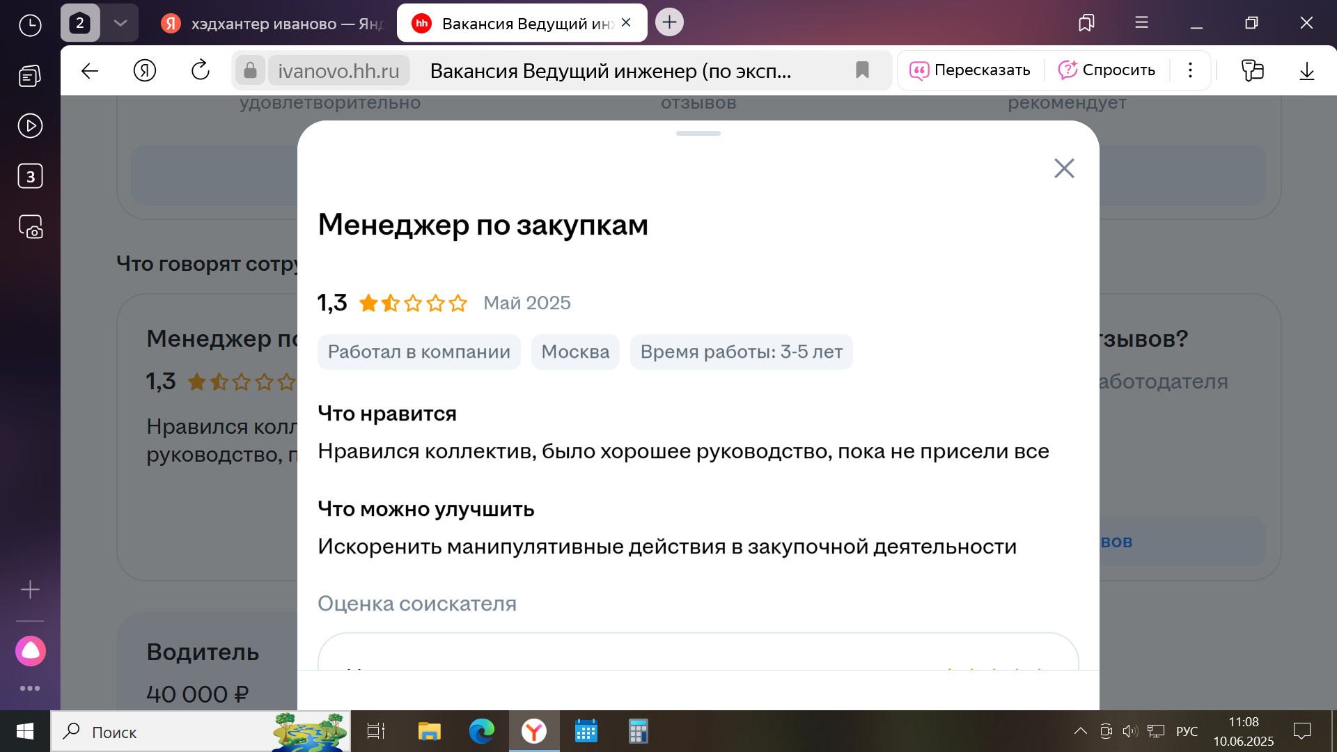1337x752 pixels.
Task: Open Yandex home via Я icon
Action: [x=145, y=70]
